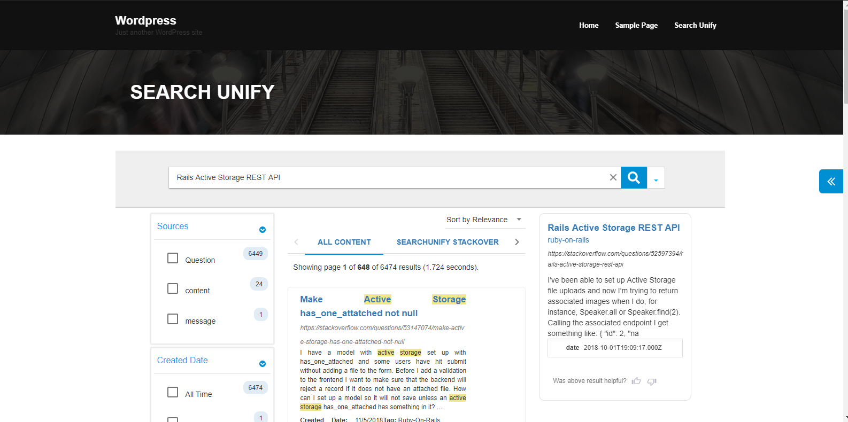Click the thumbs down not helpful icon
Image resolution: width=848 pixels, height=422 pixels.
pos(652,381)
